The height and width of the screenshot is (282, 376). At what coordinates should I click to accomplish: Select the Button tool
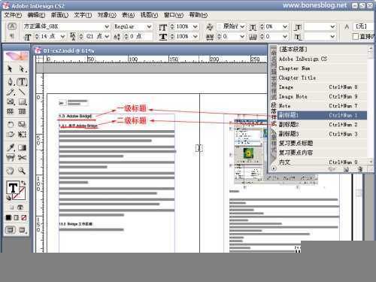coord(11,158)
